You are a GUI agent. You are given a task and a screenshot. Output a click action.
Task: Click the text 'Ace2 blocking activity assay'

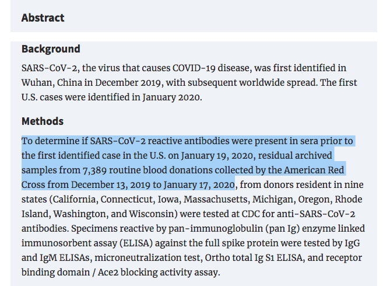tap(159, 273)
